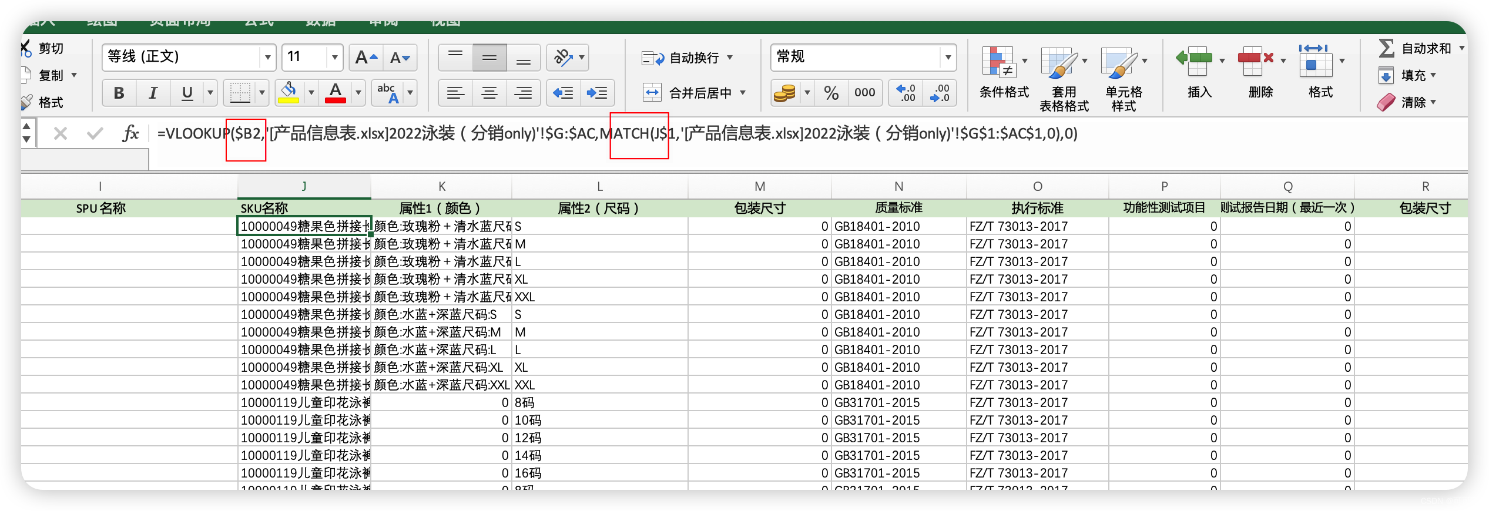Image resolution: width=1489 pixels, height=511 pixels.
Task: Open underline style dropdown arrow
Action: [x=210, y=93]
